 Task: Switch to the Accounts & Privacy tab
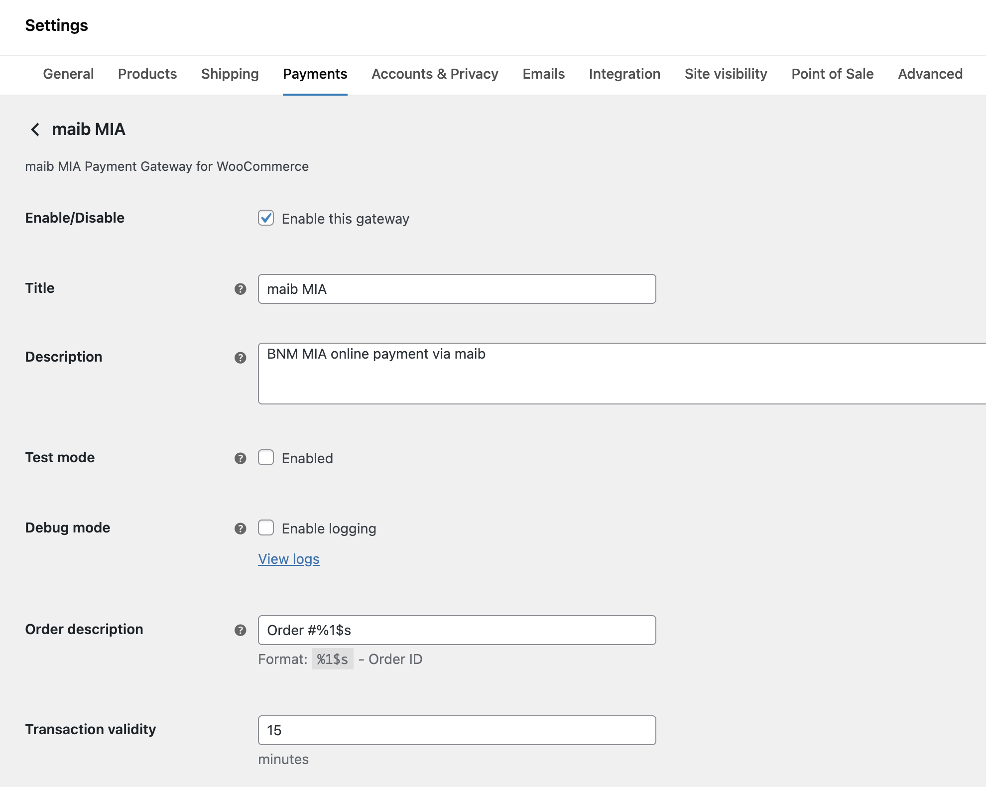point(434,74)
